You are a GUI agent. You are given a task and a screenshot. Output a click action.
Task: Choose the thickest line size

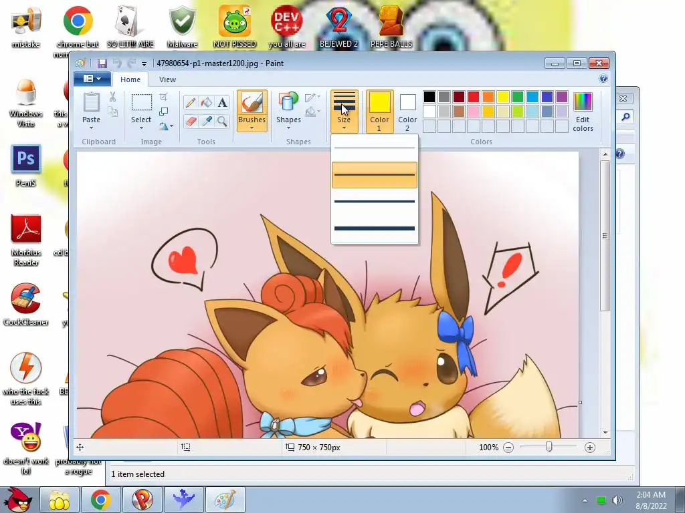point(375,228)
